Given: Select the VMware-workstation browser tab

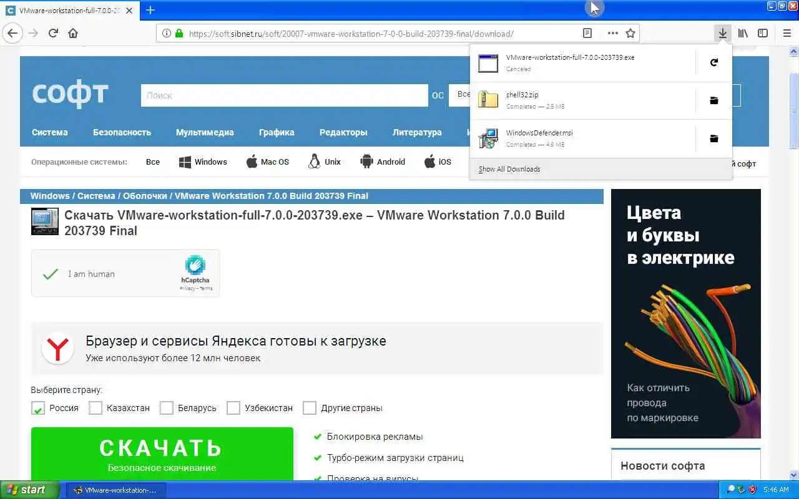Looking at the screenshot, I should pos(70,11).
